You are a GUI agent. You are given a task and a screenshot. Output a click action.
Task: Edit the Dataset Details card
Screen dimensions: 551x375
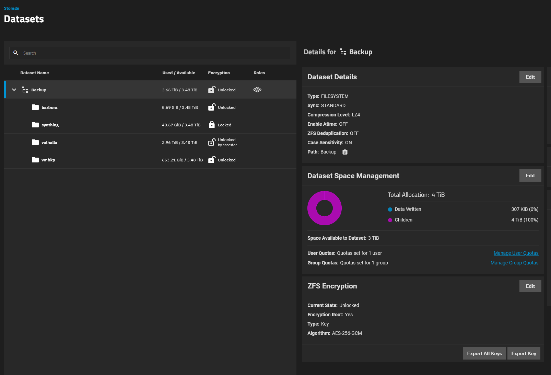(x=530, y=77)
